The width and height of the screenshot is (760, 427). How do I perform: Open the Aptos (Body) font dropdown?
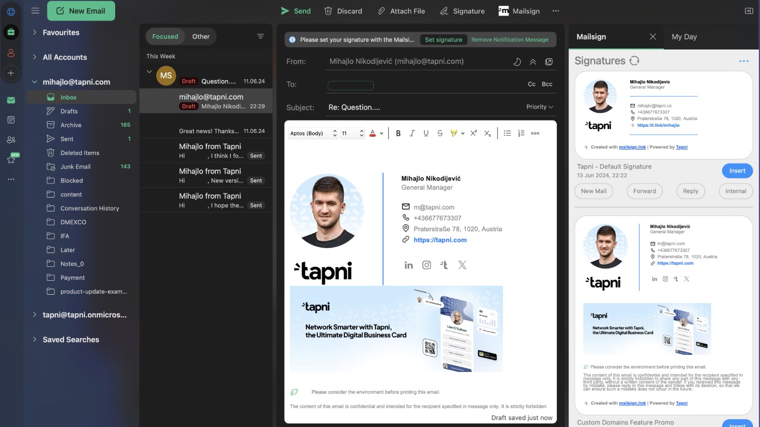click(x=313, y=133)
